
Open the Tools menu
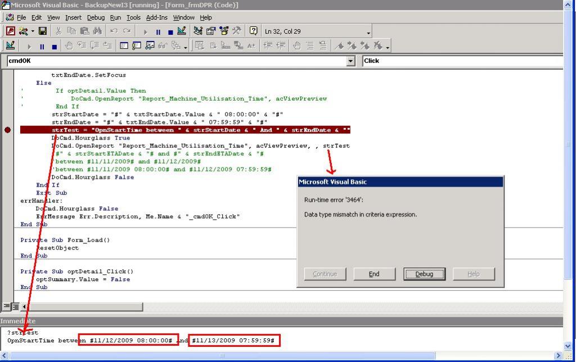point(133,17)
